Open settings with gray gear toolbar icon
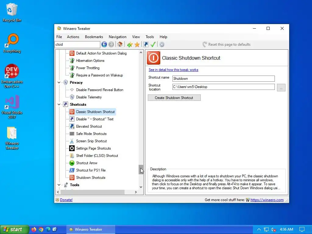The width and height of the screenshot is (312, 234). coord(162,44)
